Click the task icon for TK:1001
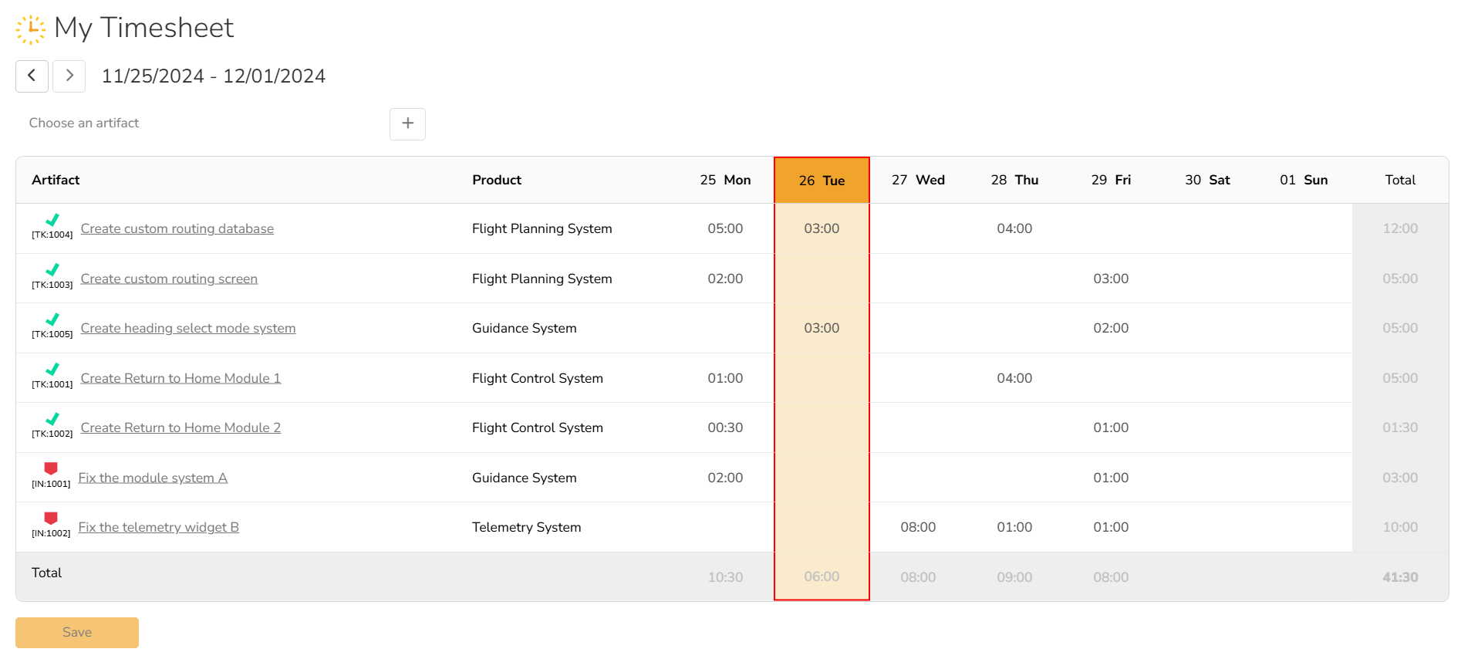 pyautogui.click(x=52, y=370)
